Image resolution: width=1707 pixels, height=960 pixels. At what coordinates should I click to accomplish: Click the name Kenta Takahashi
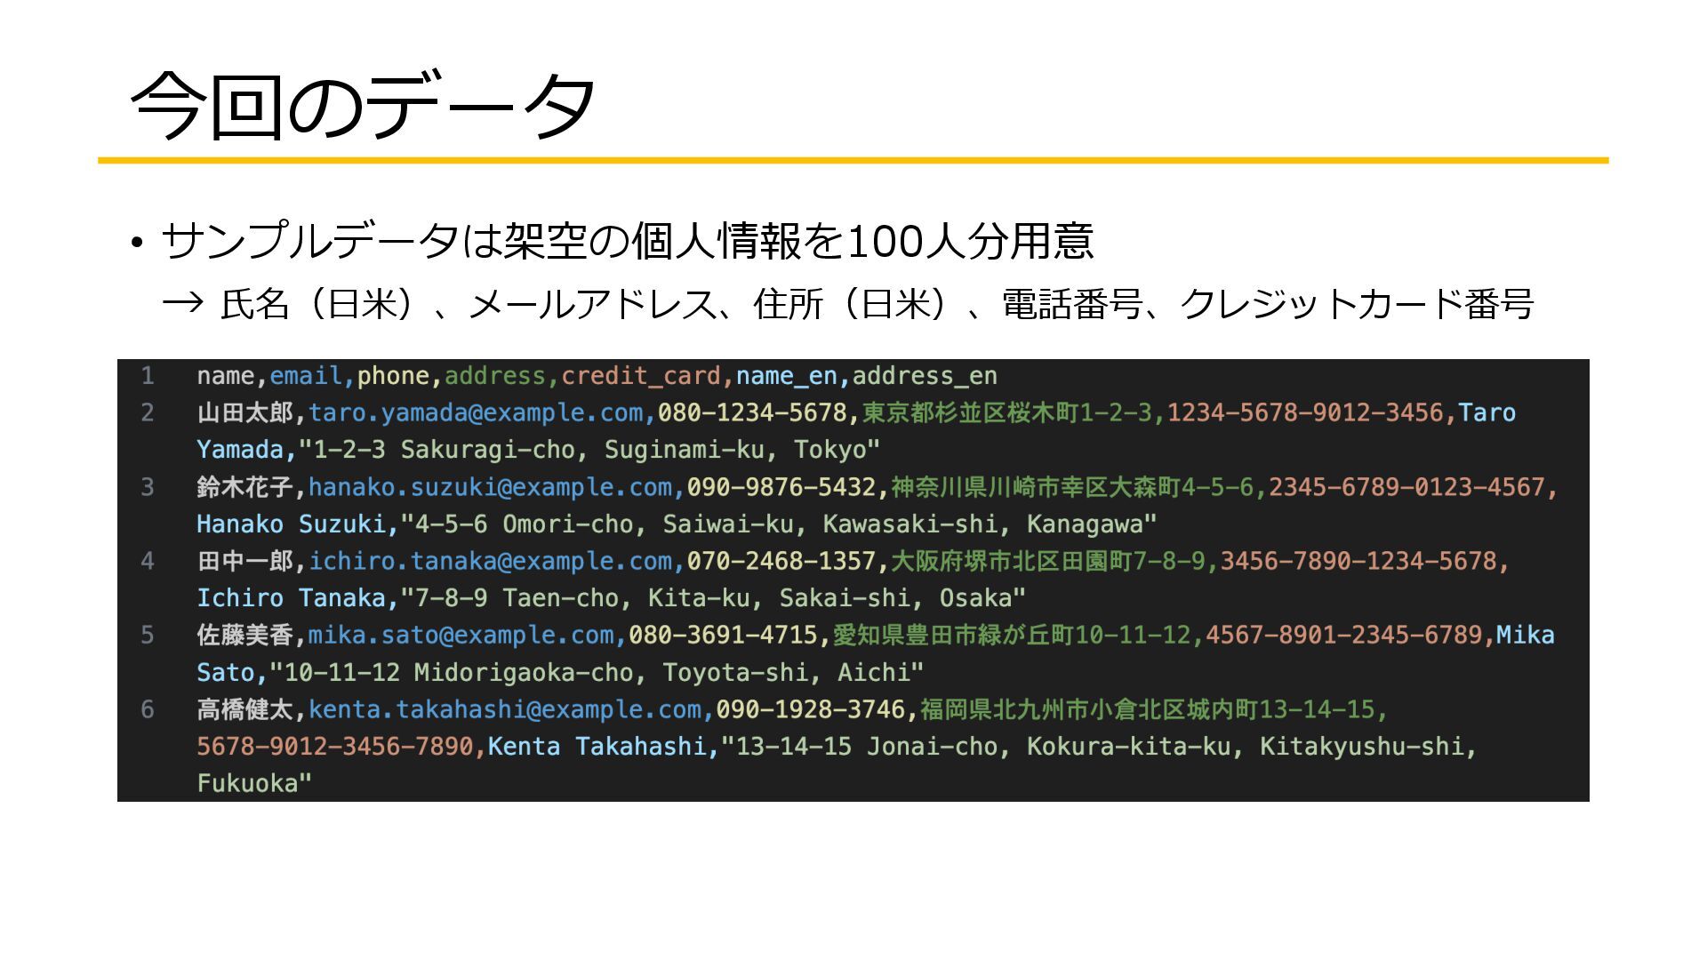(x=597, y=747)
